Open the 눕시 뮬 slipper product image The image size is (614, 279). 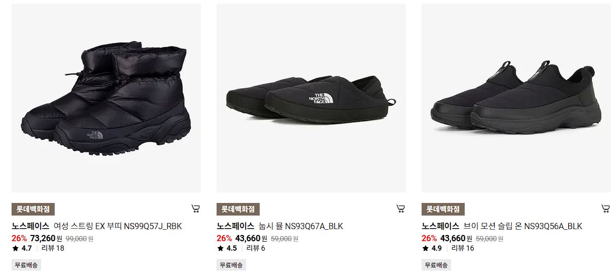pyautogui.click(x=311, y=98)
